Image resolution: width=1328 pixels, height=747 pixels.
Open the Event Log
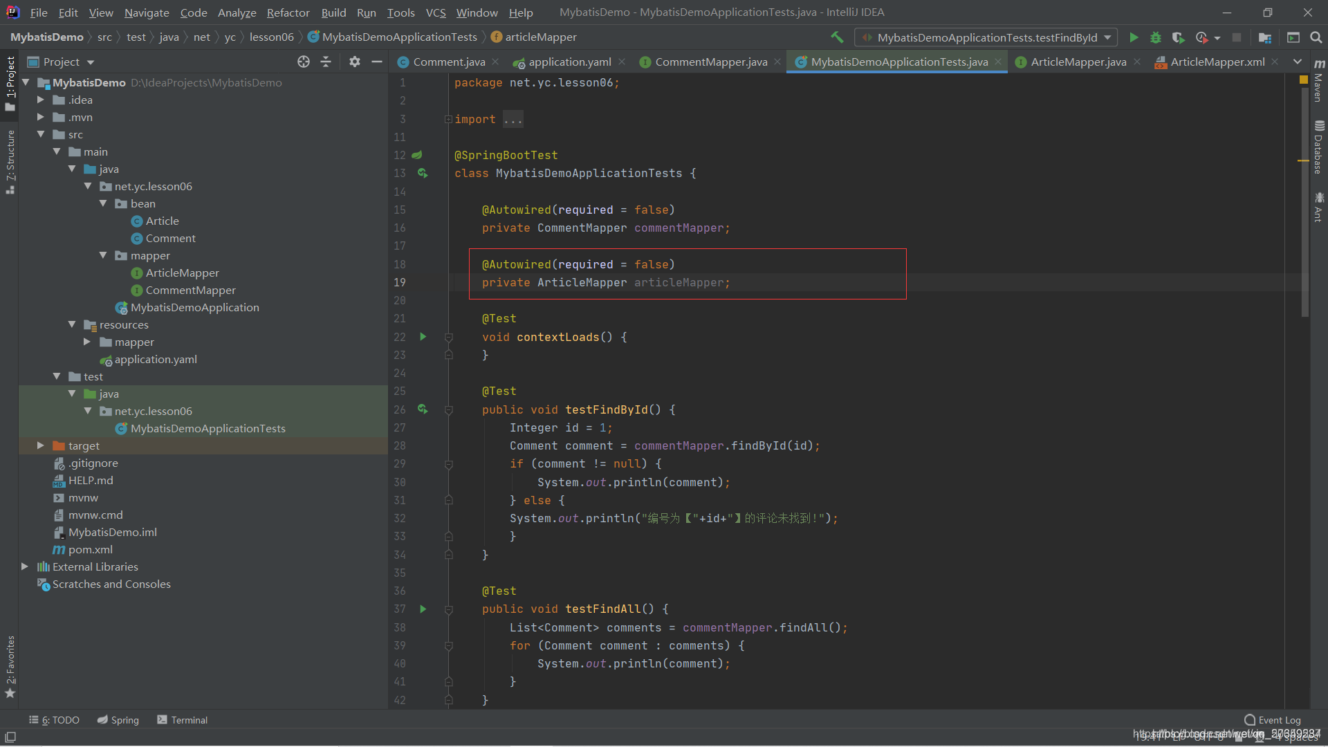coord(1273,720)
